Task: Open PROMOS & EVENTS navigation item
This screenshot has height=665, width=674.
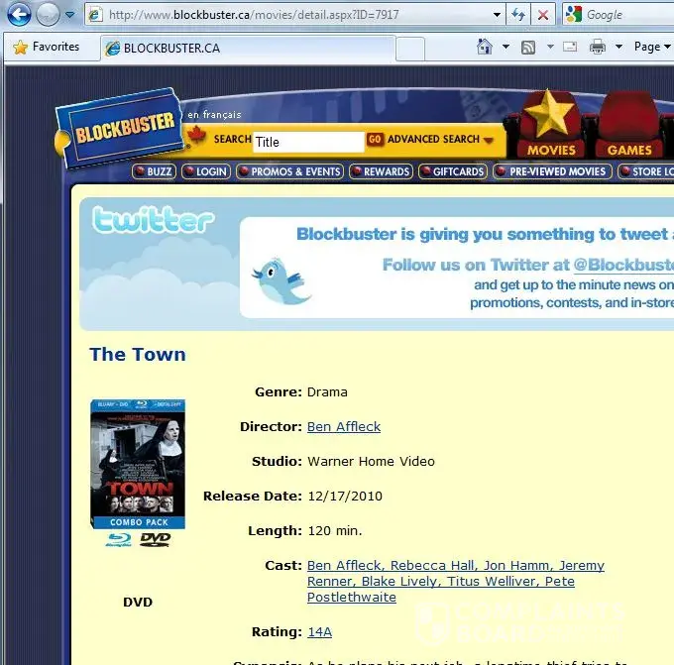Action: [x=289, y=171]
